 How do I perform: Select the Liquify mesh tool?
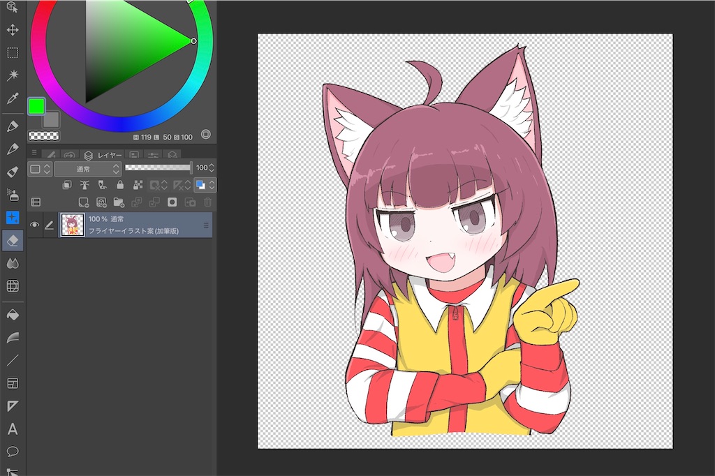click(x=13, y=286)
